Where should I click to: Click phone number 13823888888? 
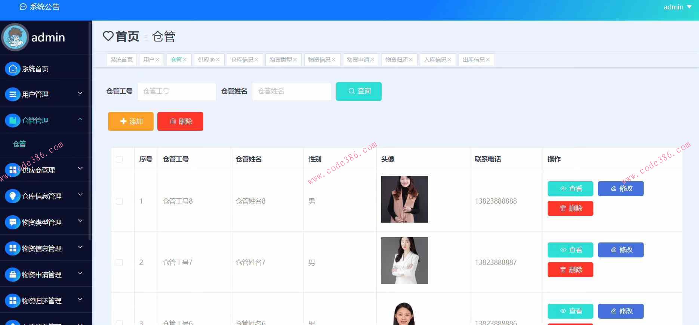[x=496, y=201]
